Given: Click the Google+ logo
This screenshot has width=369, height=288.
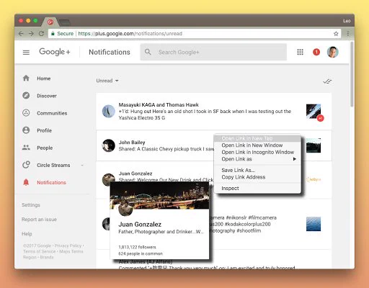Looking at the screenshot, I should [x=55, y=52].
